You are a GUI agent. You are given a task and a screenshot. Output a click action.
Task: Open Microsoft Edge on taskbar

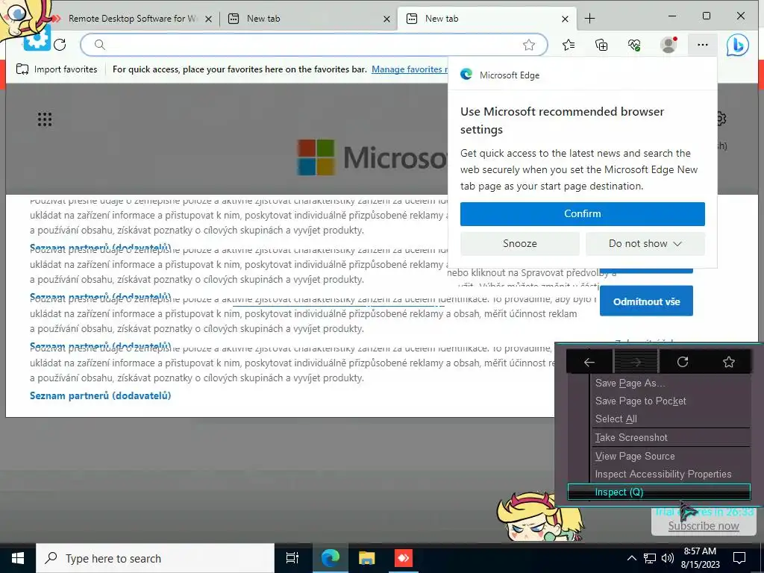tap(330, 558)
